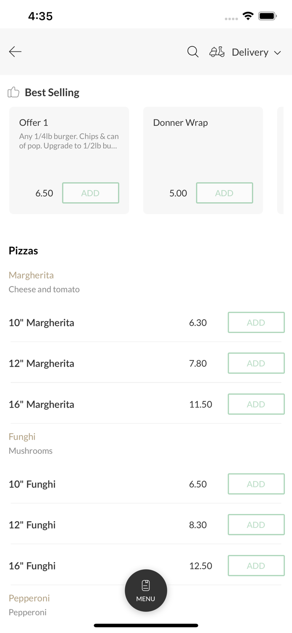
Task: Add 10" Margherita pizza
Action: (256, 322)
